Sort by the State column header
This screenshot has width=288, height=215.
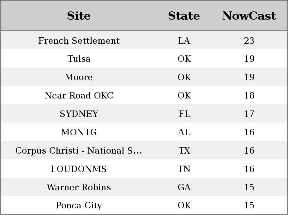coord(184,16)
